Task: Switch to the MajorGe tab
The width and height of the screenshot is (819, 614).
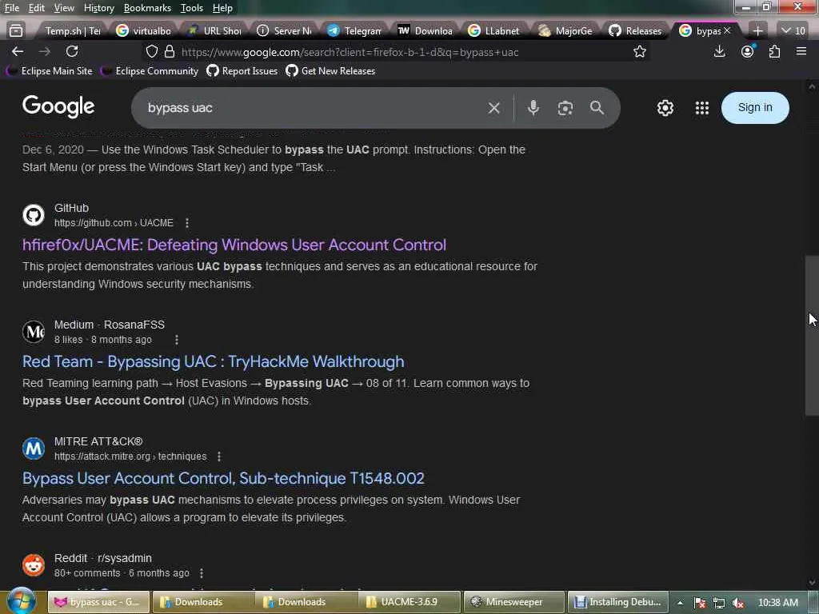Action: (x=566, y=31)
